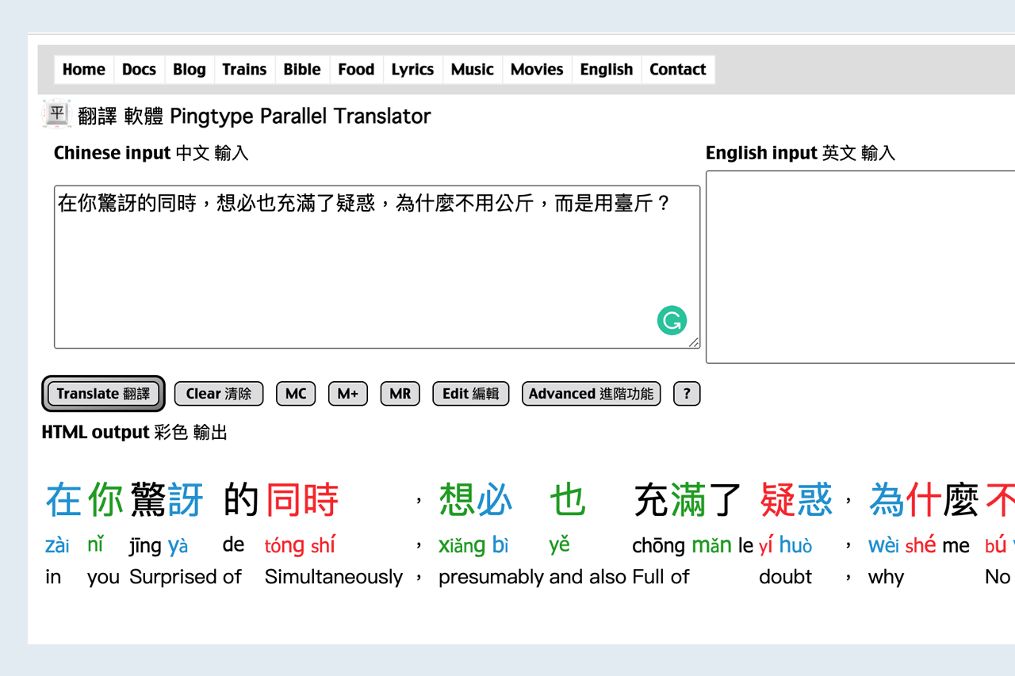Open the English section

[607, 70]
